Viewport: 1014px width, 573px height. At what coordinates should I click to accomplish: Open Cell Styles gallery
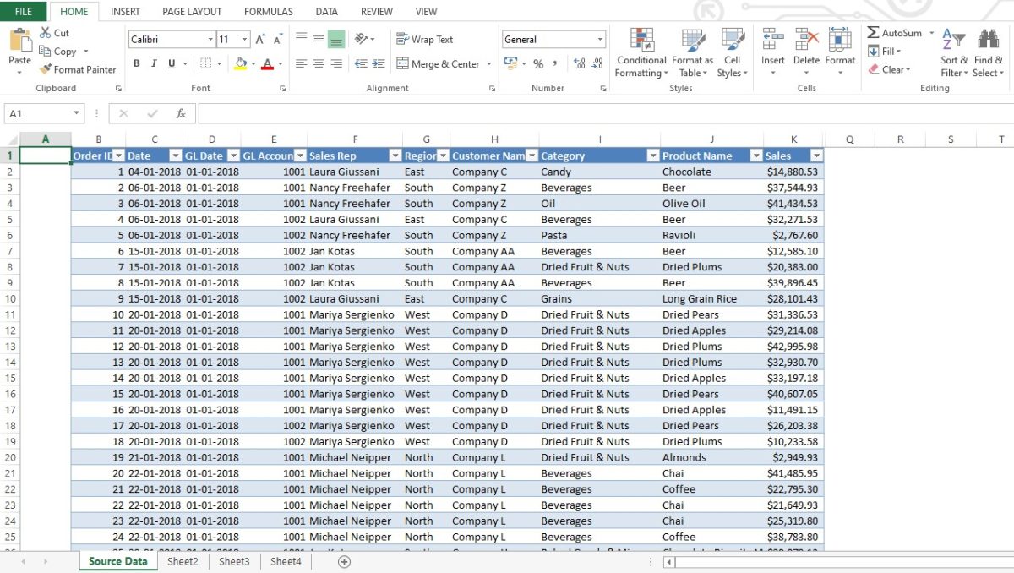coord(732,54)
